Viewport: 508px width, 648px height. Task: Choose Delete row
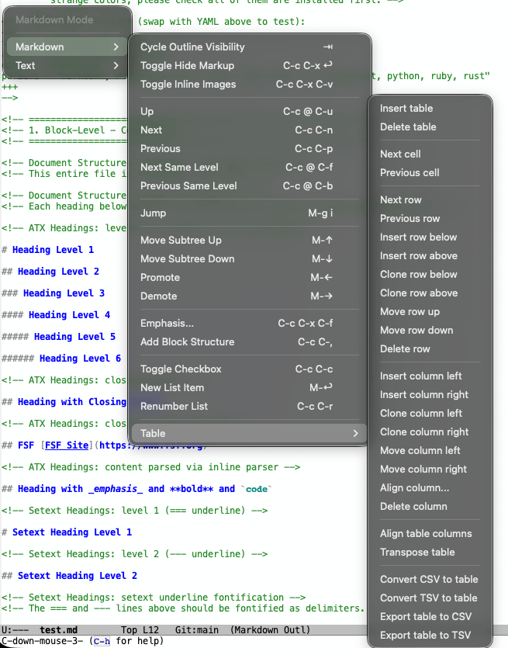tap(430, 348)
